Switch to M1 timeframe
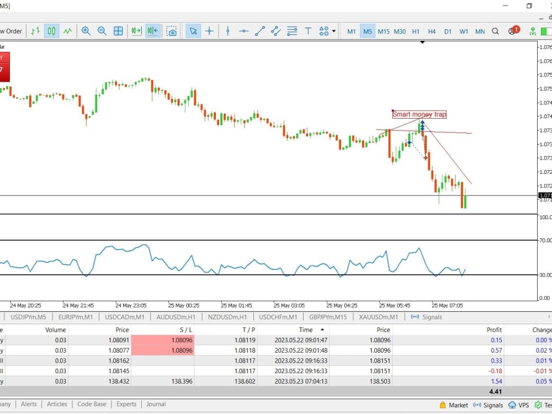This screenshot has width=552, height=414. point(351,31)
